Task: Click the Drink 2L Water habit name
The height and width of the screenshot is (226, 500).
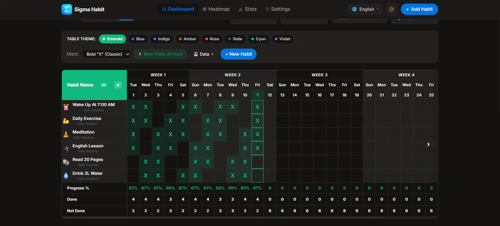Action: tap(88, 173)
